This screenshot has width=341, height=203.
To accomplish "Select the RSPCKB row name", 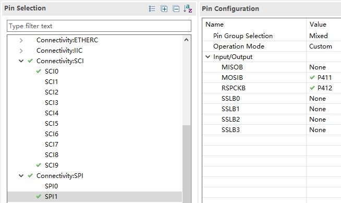I will [234, 88].
